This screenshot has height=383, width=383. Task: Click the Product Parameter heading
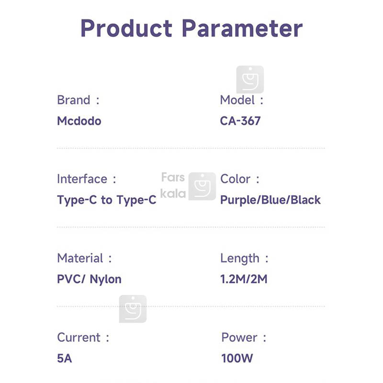click(x=191, y=29)
